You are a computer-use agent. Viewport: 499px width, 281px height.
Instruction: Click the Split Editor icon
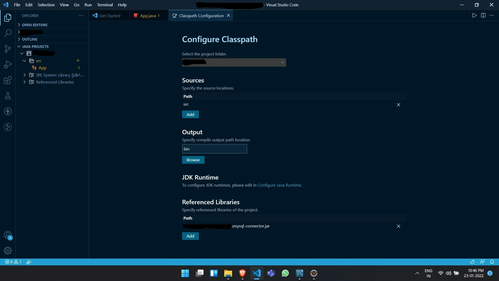(483, 16)
